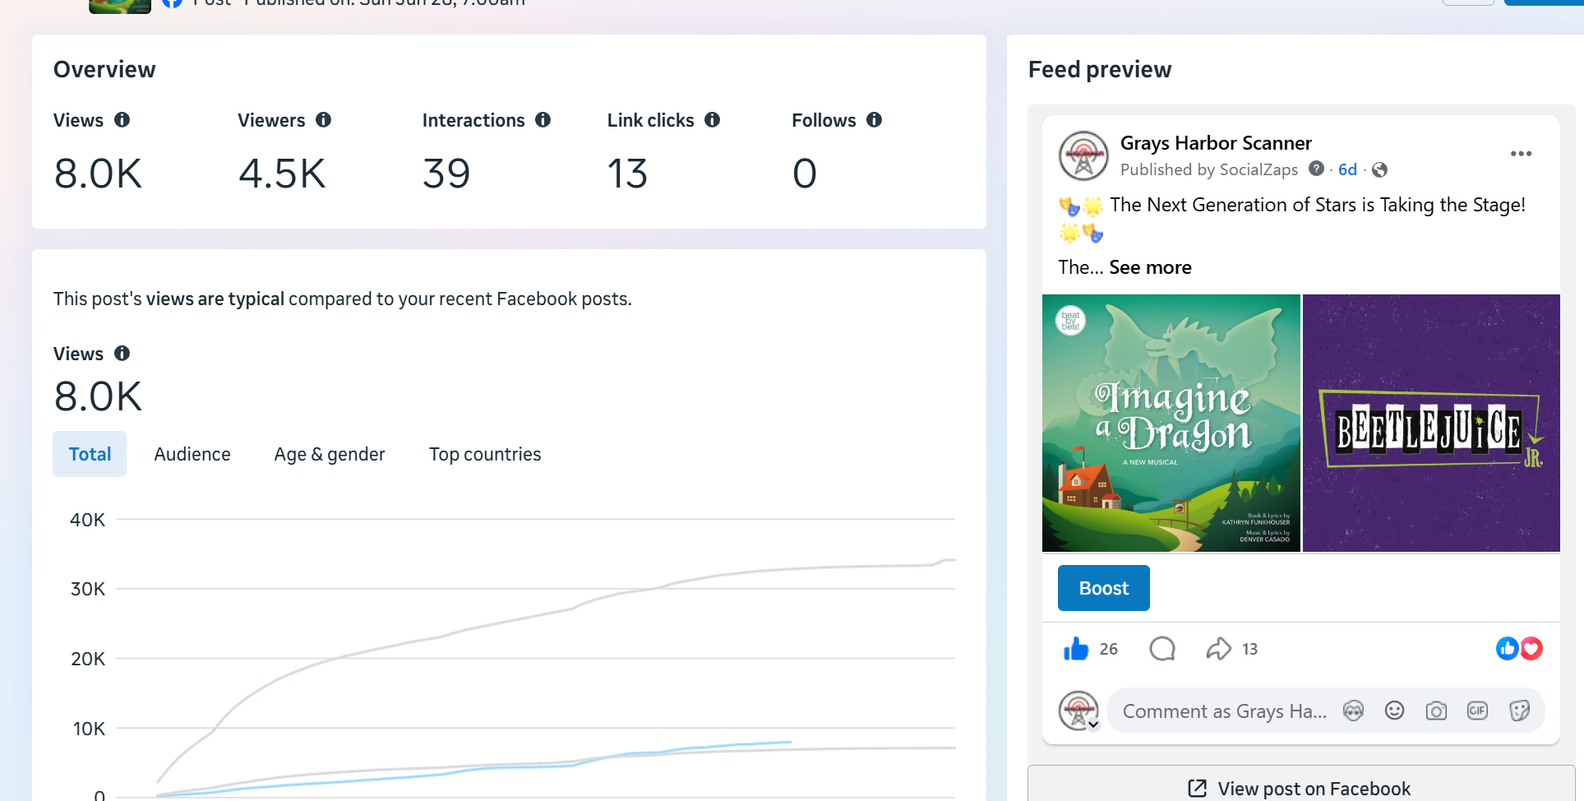Image resolution: width=1584 pixels, height=801 pixels.
Task: Show info for Link clicks metric
Action: [713, 120]
